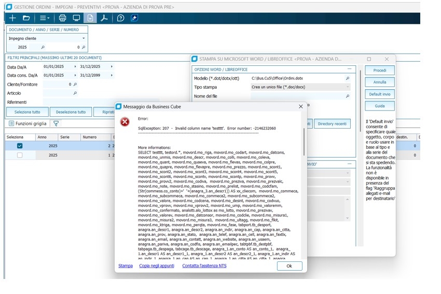Screen dimensions: 441x294
Task: Click the Funzioni griglia list icon
Action: [11, 123]
